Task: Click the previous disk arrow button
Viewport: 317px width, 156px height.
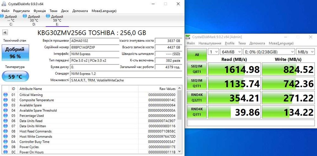Action: [x=5, y=33]
